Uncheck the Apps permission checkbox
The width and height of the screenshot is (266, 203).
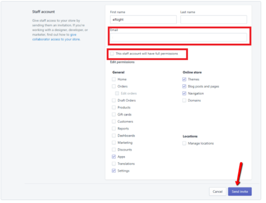pyautogui.click(x=114, y=157)
